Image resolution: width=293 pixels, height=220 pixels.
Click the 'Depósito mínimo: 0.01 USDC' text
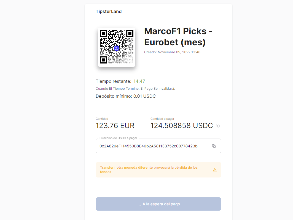point(126,96)
